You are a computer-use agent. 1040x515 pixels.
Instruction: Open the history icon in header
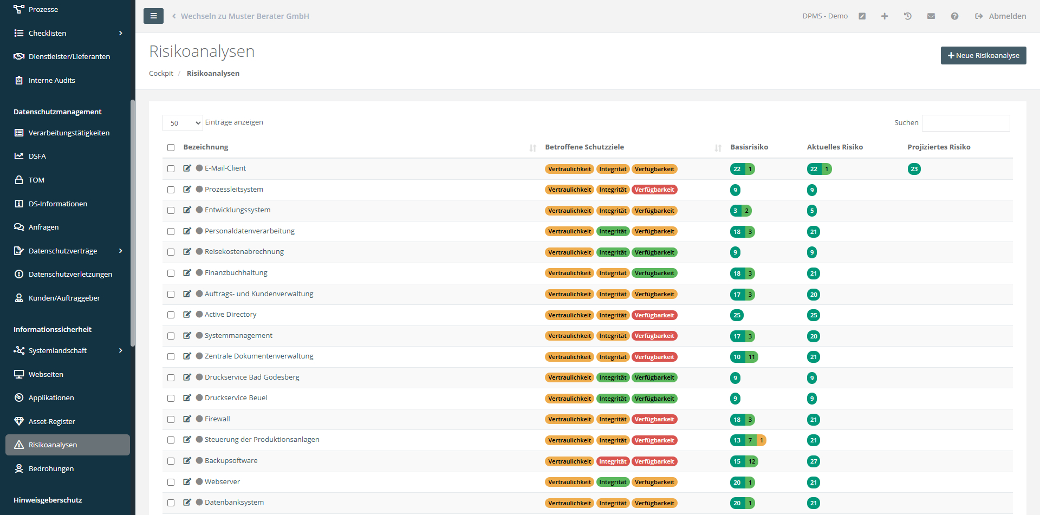pyautogui.click(x=908, y=16)
